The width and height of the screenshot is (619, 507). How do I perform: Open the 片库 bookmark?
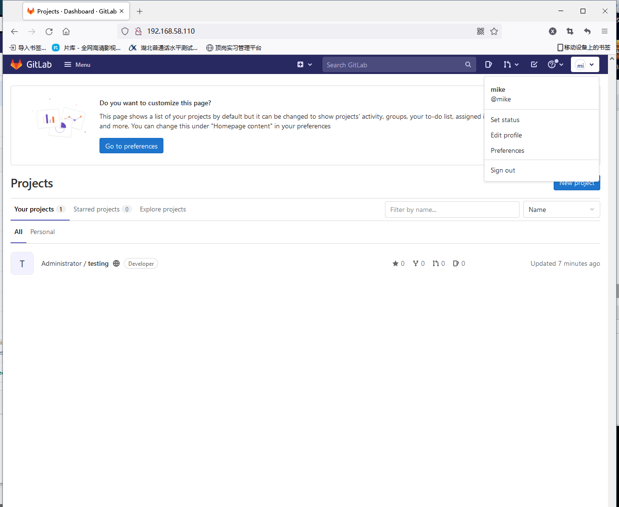[x=87, y=48]
